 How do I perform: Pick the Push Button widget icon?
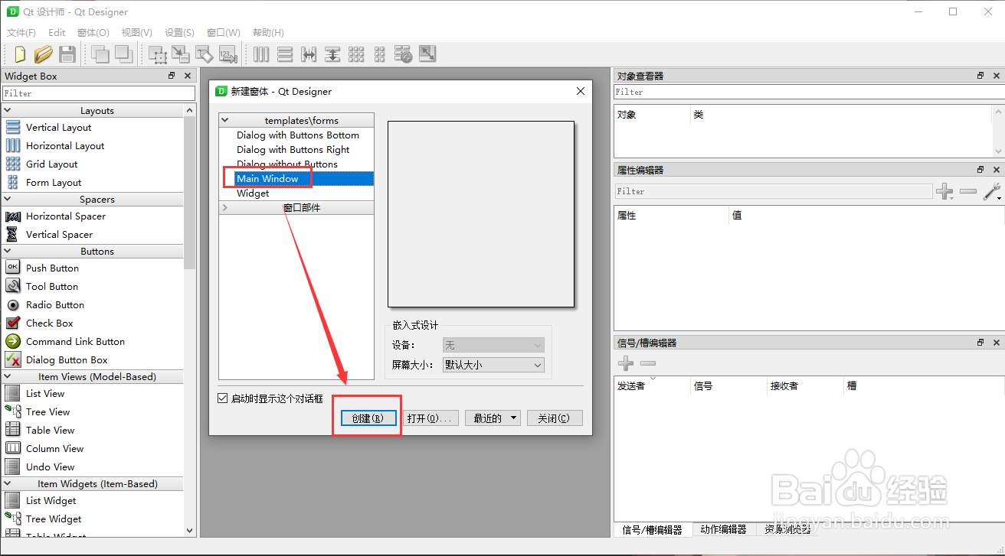point(13,268)
